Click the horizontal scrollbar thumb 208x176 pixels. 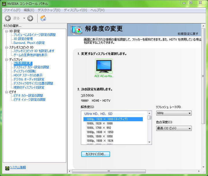pyautogui.click(x=109, y=171)
